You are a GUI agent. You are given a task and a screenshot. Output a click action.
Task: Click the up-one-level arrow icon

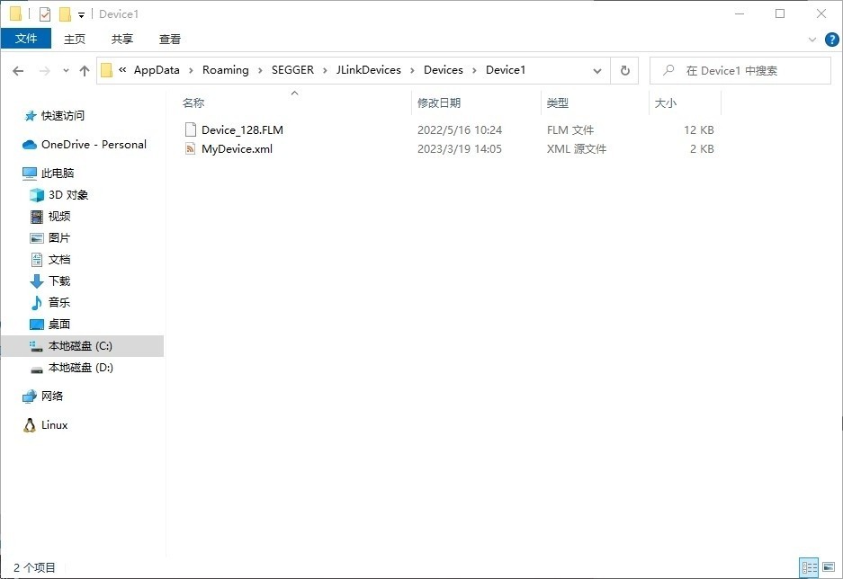click(x=85, y=71)
